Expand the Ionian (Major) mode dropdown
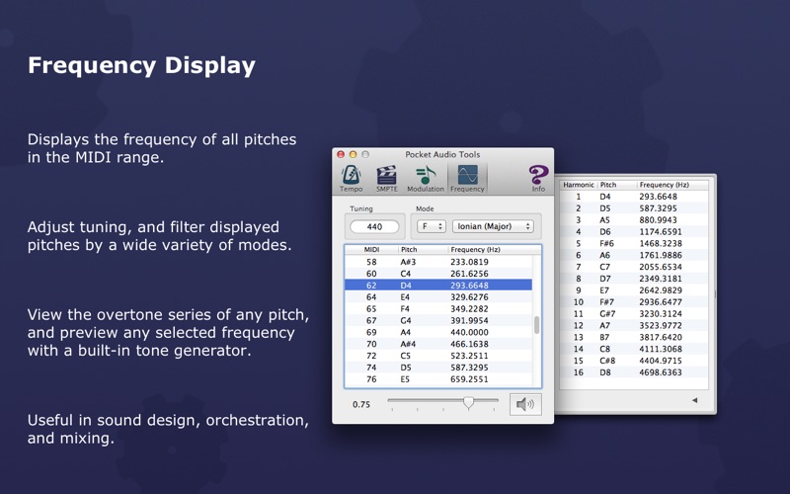 (x=494, y=226)
